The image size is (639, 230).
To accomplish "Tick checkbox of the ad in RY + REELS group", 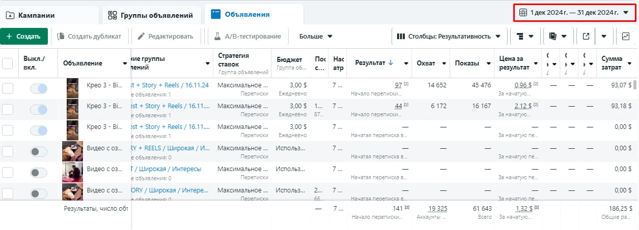I will pyautogui.click(x=8, y=151).
